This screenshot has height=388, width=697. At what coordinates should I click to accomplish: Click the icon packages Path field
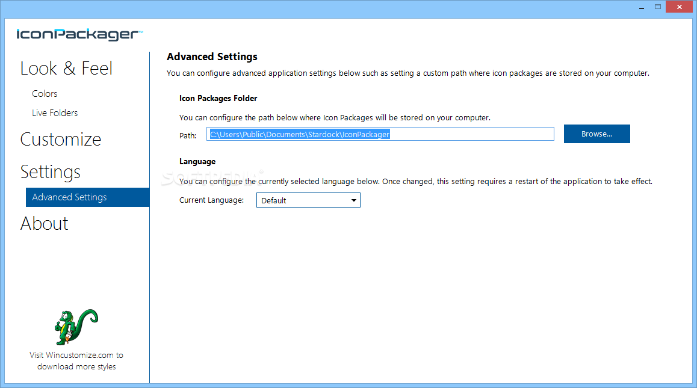coord(380,134)
